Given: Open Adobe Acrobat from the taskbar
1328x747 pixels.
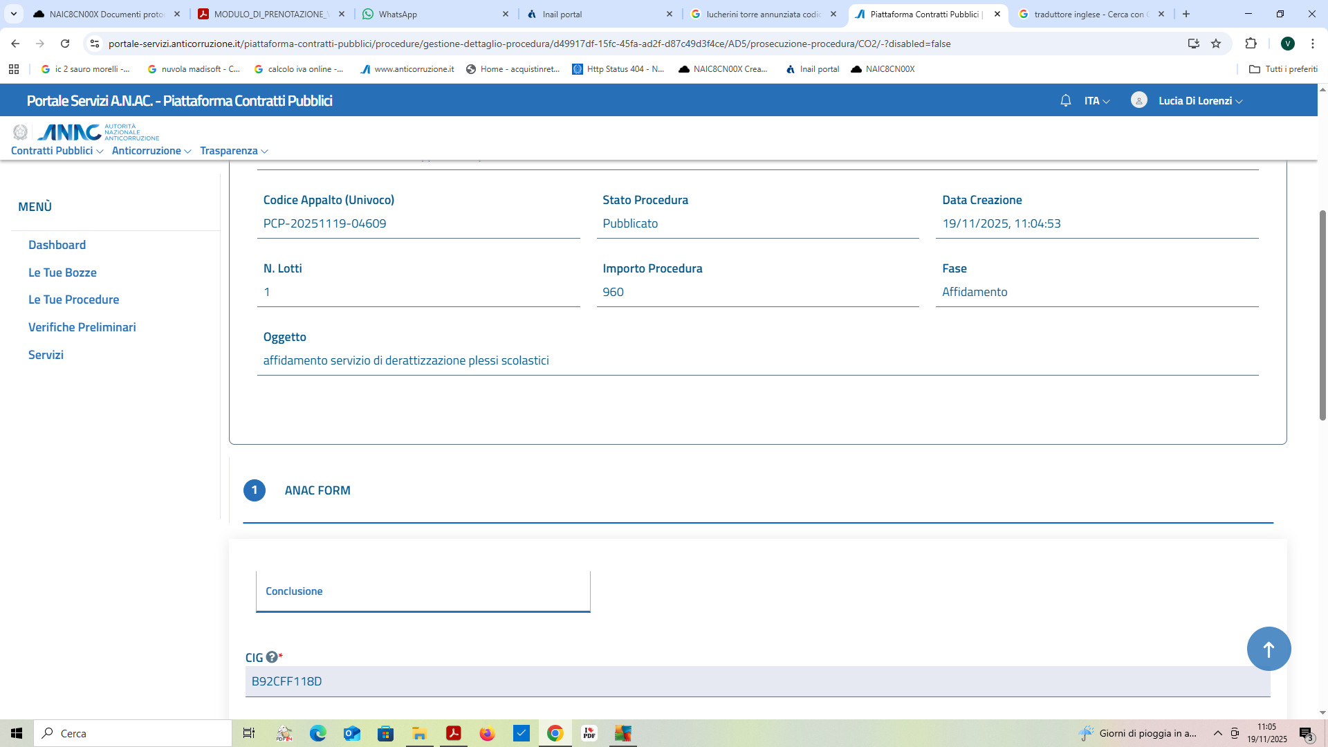Looking at the screenshot, I should [x=454, y=733].
